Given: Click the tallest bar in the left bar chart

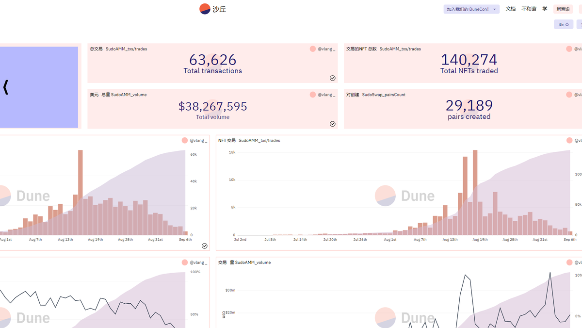Looking at the screenshot, I should click(81, 193).
